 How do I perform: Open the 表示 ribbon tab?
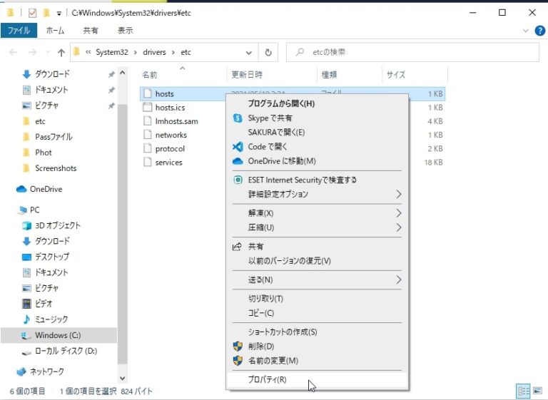click(125, 31)
